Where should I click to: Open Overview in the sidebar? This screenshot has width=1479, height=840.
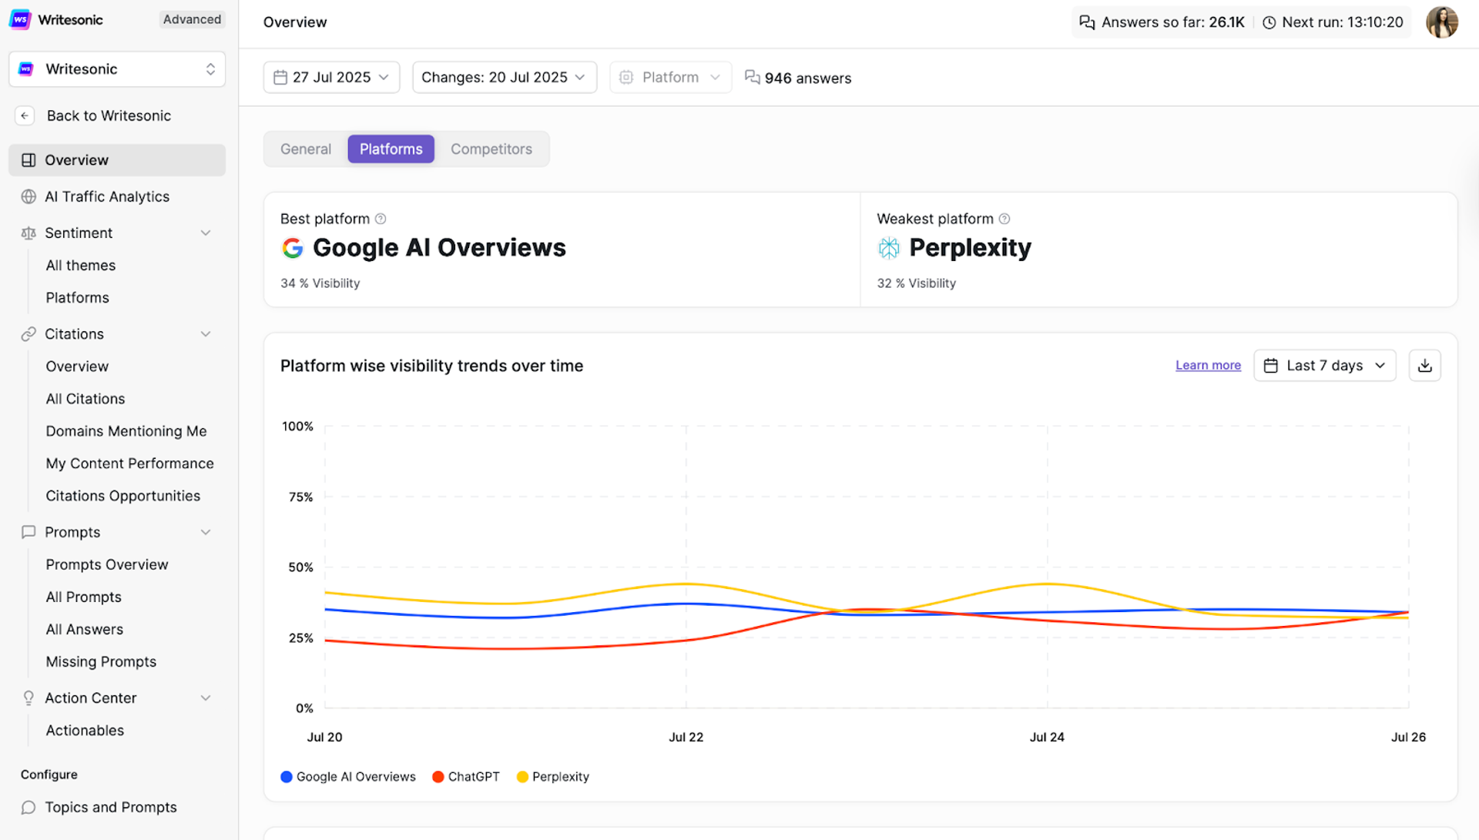point(117,160)
